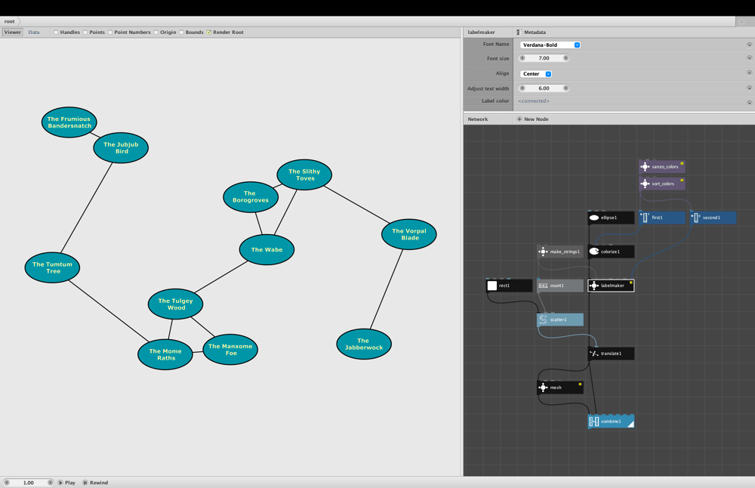
Task: Increase the Adjust text width value
Action: click(x=565, y=88)
